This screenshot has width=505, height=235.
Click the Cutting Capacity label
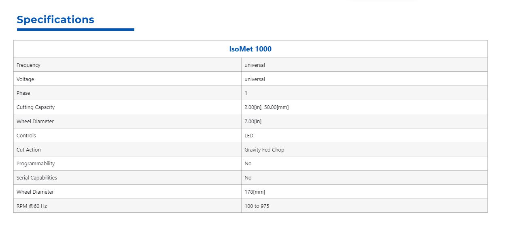36,107
